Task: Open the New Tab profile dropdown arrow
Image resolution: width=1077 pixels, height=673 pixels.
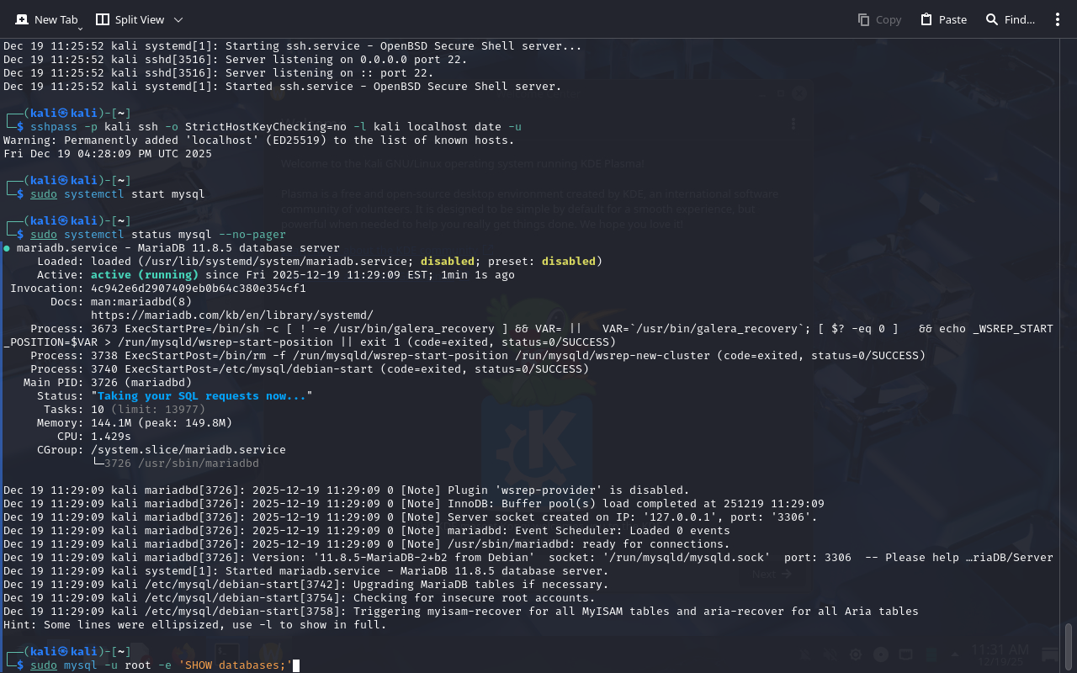Action: [x=81, y=29]
